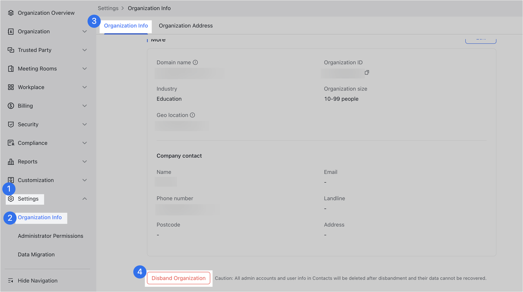Open Administrator Permissions in sidebar
Viewport: 523px width, 292px height.
pos(50,236)
